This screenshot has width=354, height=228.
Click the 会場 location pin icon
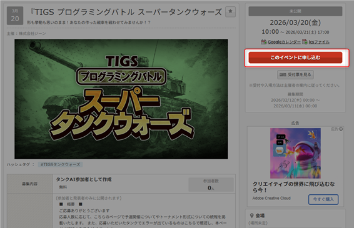point(251,216)
